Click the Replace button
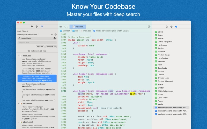The image size is (207, 129). pyautogui.click(x=40, y=47)
